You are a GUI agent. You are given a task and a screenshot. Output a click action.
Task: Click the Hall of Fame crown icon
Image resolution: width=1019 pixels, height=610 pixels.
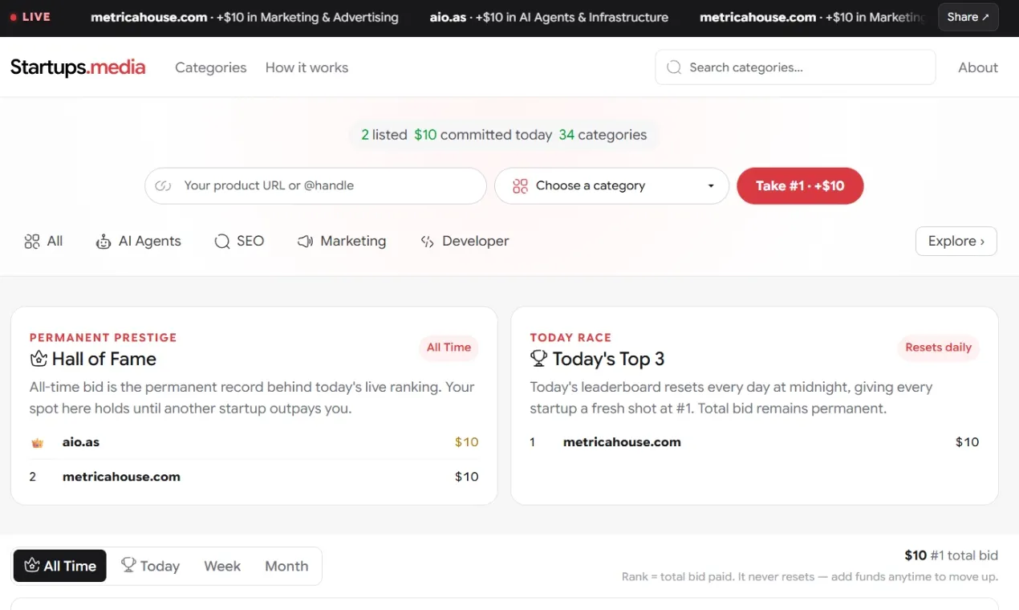click(x=39, y=359)
